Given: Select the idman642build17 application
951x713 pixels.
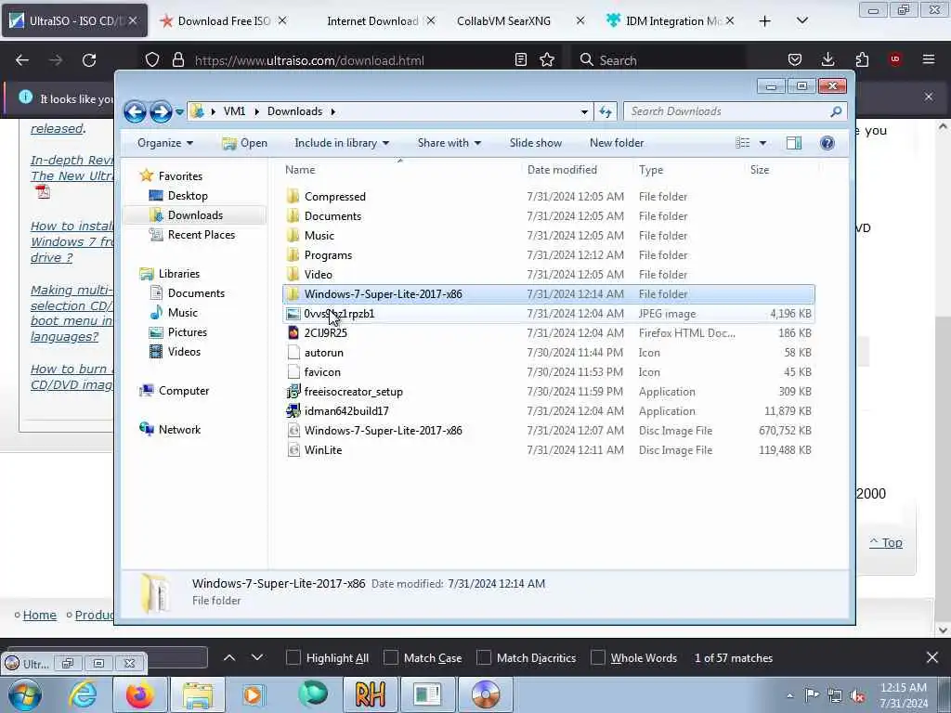Looking at the screenshot, I should tap(346, 411).
